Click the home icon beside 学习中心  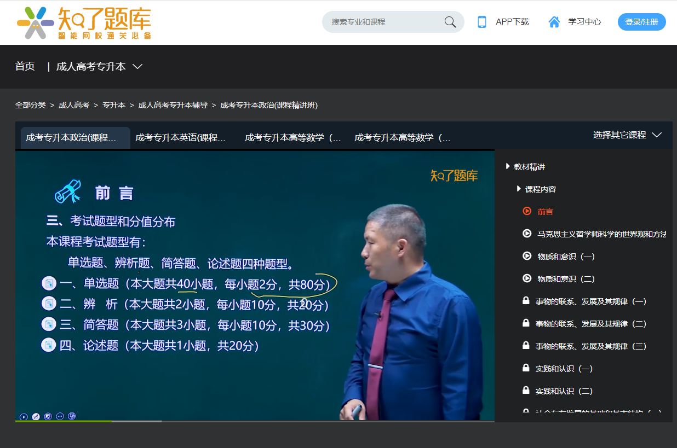click(554, 21)
